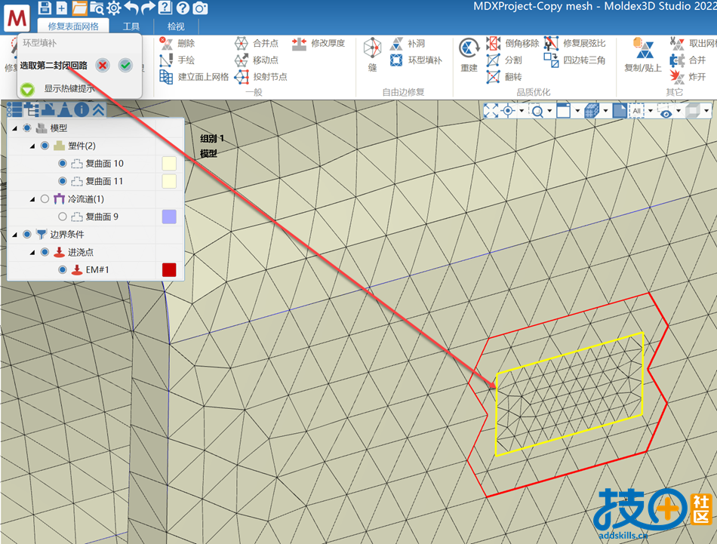
Task: Open the folder icon in title bar
Action: click(x=79, y=8)
